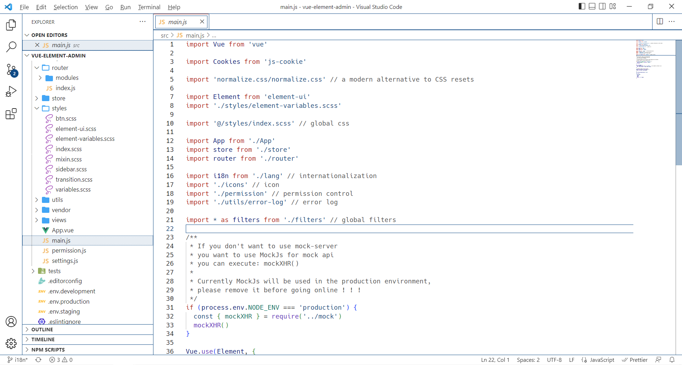Toggle the primary side bar layout button

(582, 6)
